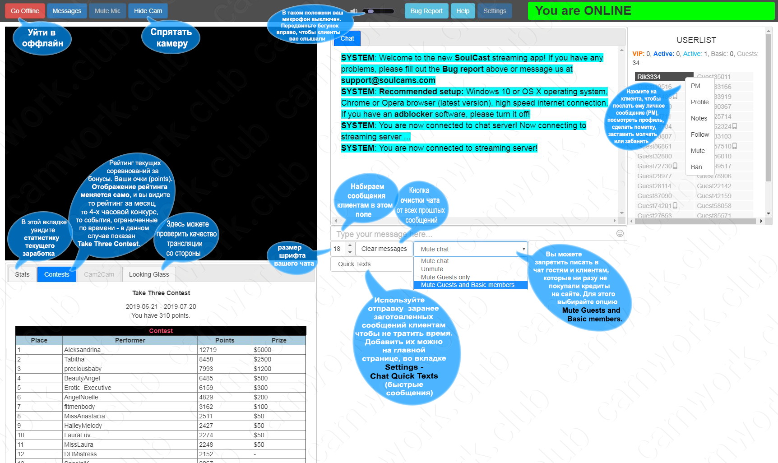The height and width of the screenshot is (463, 778).
Task: Click the mobile icon next to Guest72730
Action: pyautogui.click(x=675, y=166)
